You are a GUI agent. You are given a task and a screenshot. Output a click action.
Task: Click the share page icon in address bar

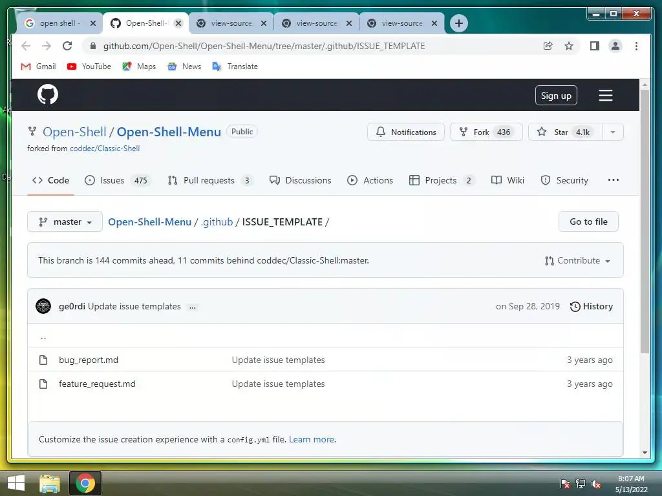point(548,46)
